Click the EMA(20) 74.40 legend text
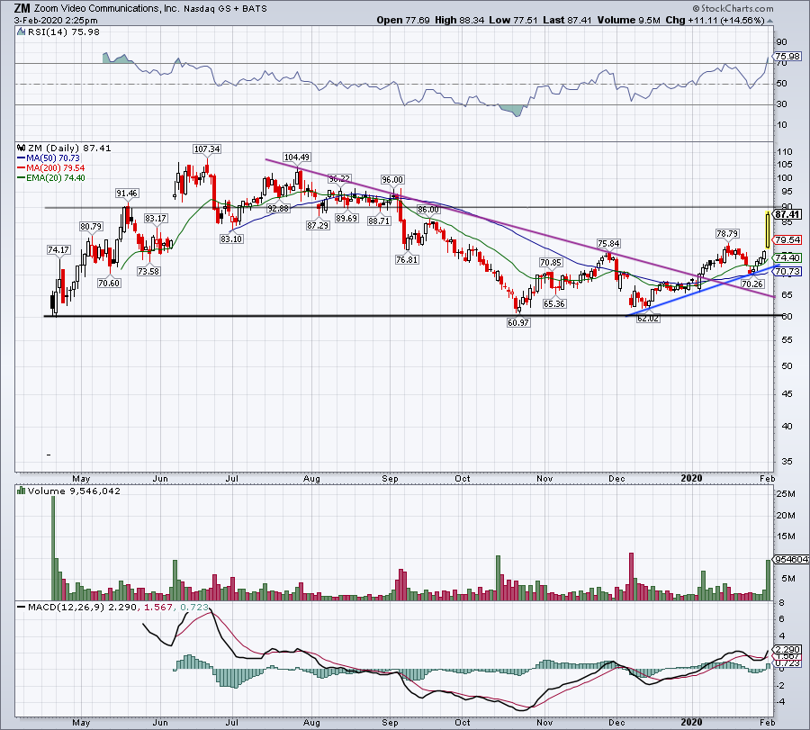The height and width of the screenshot is (730, 810). coord(56,177)
